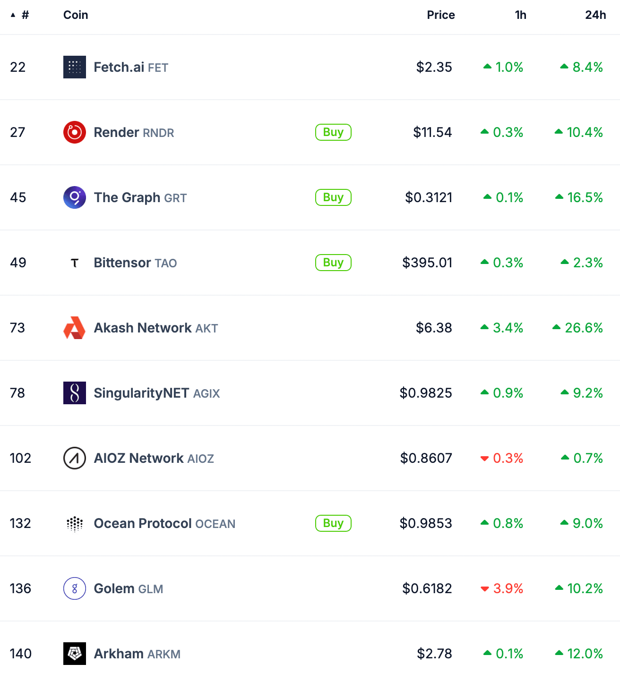The image size is (620, 681).
Task: Click the Arkham ARKM logo icon
Action: pyautogui.click(x=74, y=654)
